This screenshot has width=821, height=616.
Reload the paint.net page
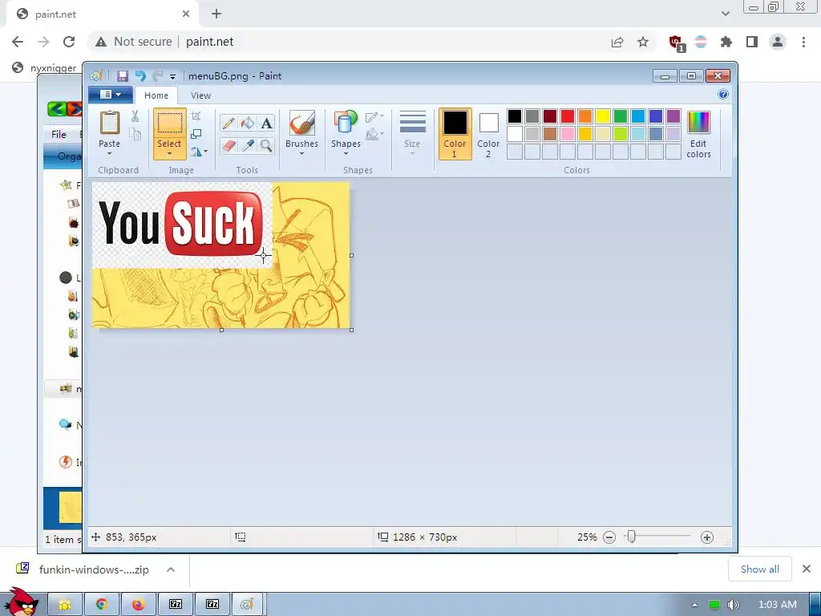[69, 42]
